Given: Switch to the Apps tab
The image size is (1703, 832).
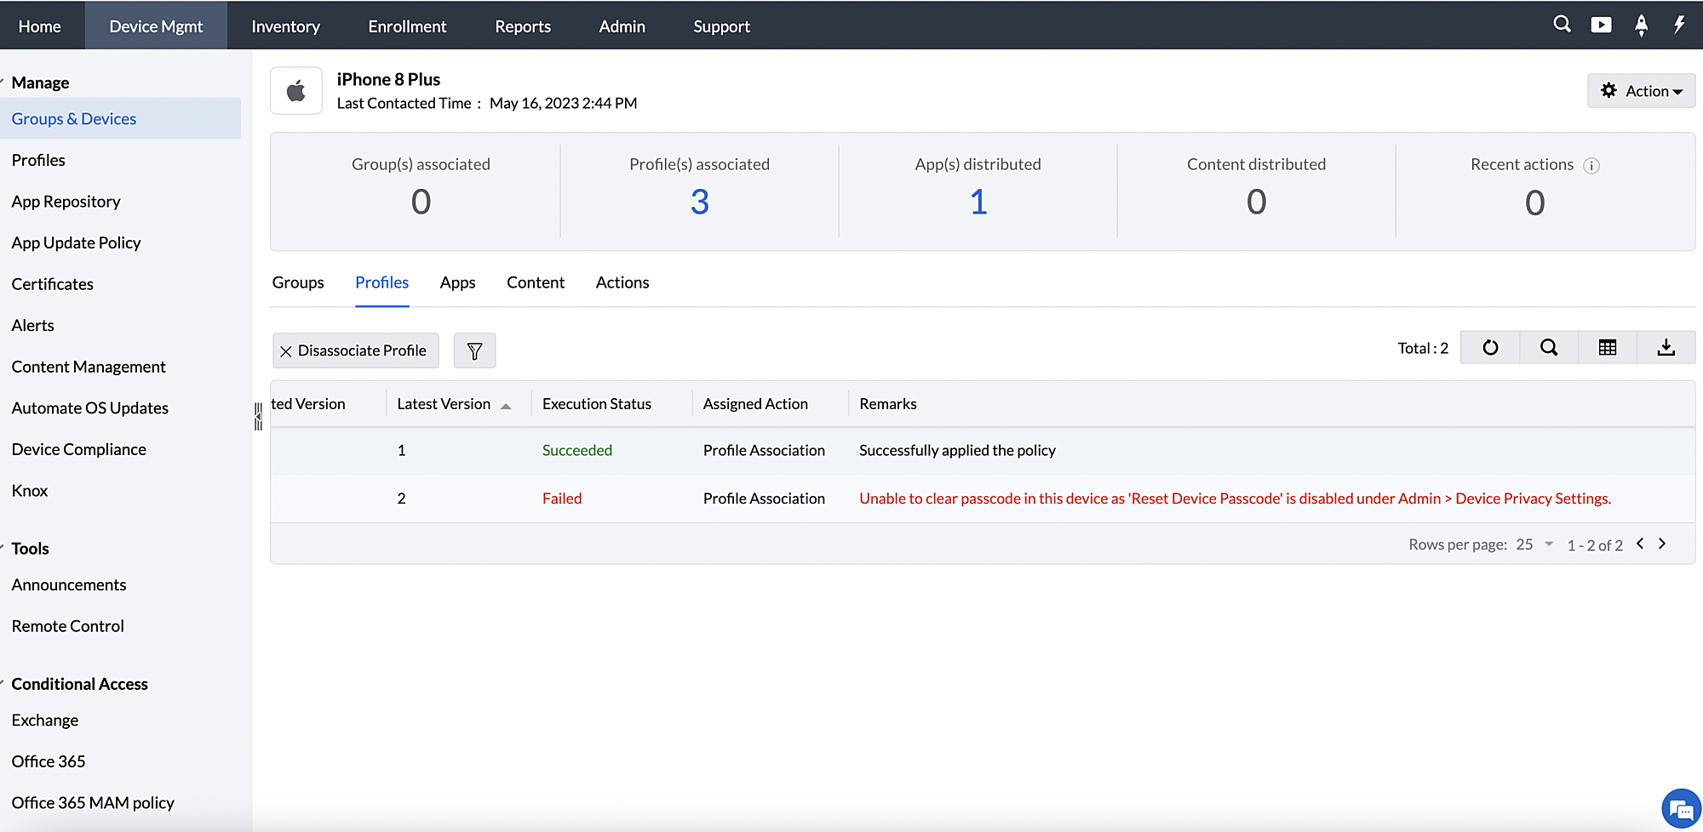Looking at the screenshot, I should 457,282.
